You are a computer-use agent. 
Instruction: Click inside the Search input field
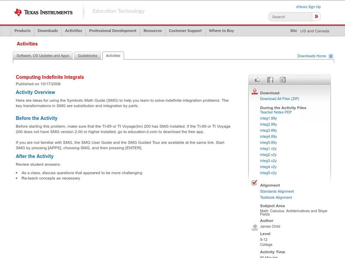click(290, 17)
